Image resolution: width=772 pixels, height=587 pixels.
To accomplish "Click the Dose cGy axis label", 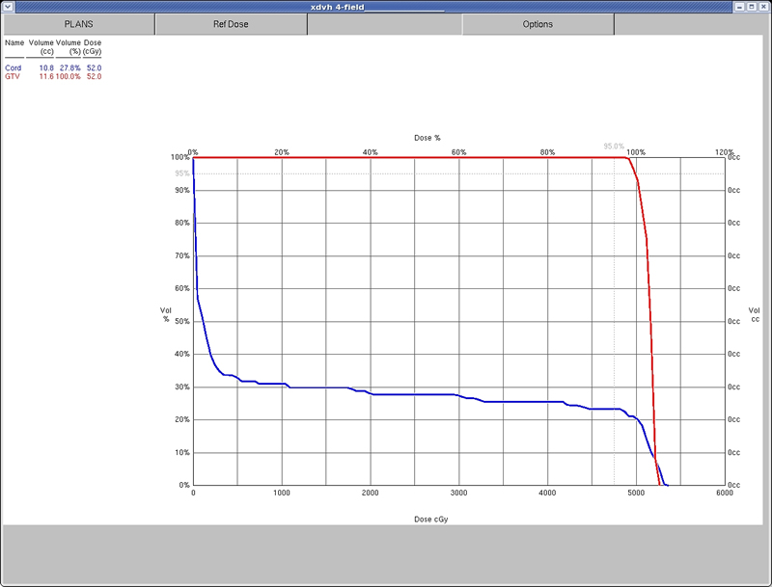I will click(430, 520).
